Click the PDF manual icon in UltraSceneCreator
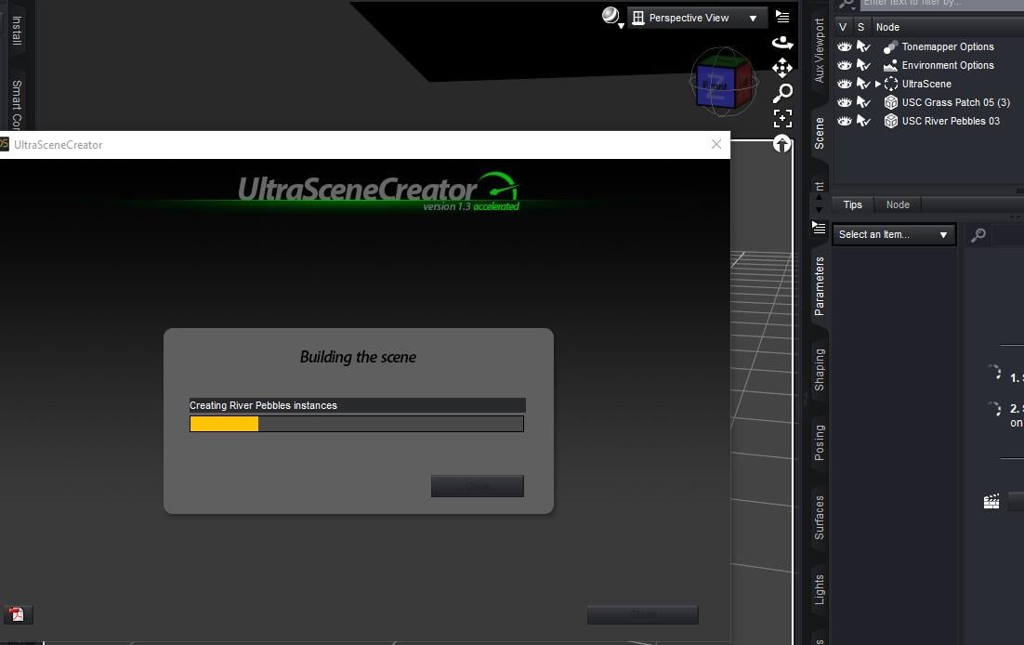Viewport: 1024px width, 645px height. coord(17,614)
